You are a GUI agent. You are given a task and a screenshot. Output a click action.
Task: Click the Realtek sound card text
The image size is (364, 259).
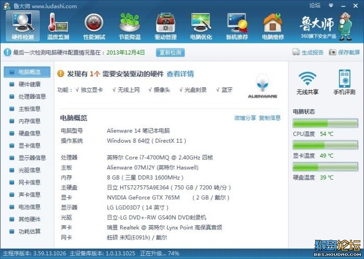click(164, 227)
